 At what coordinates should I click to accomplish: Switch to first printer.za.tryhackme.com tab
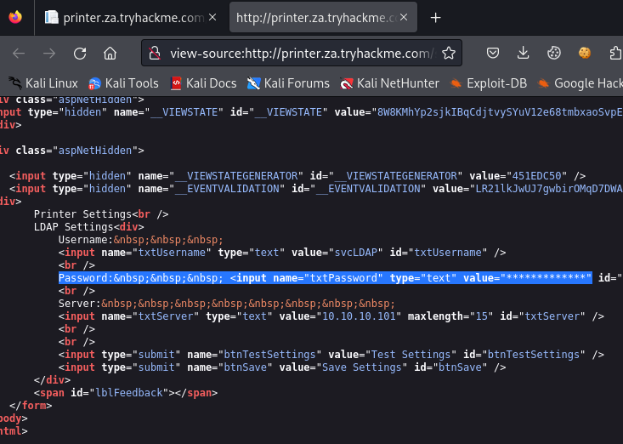(130, 18)
